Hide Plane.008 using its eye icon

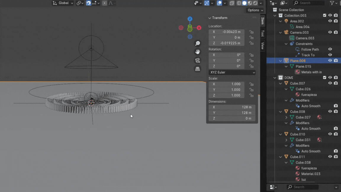coord(330,60)
